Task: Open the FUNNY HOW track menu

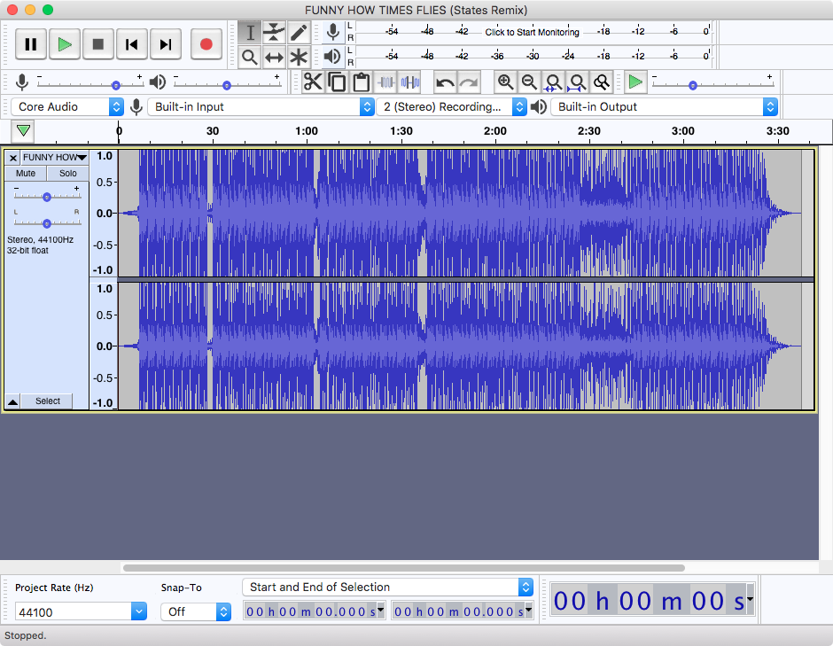Action: click(x=54, y=157)
